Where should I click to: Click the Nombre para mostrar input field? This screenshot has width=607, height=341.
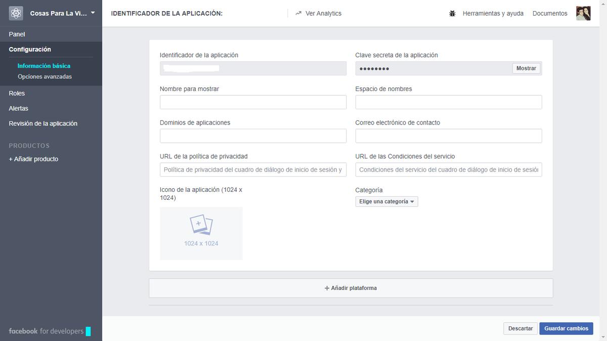click(x=253, y=102)
